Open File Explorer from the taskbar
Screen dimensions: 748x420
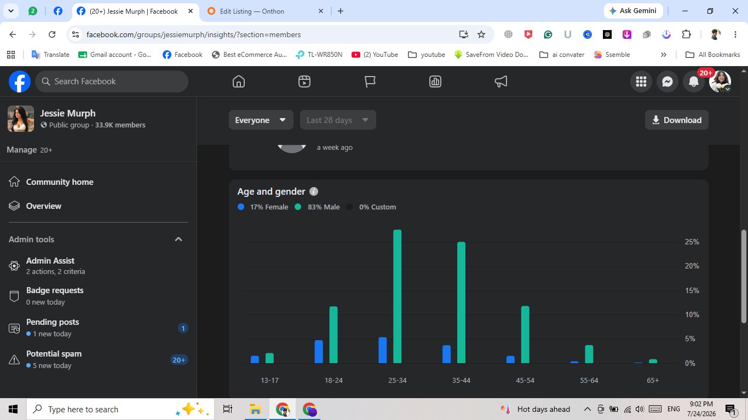point(255,409)
